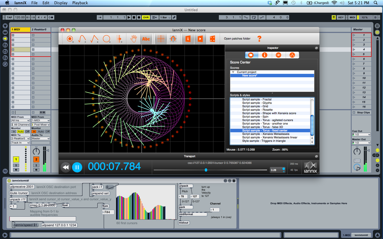Screen dimensions: 383x239
Task: Click the fullscreen expand icon in toolbar
Action: (213, 39)
